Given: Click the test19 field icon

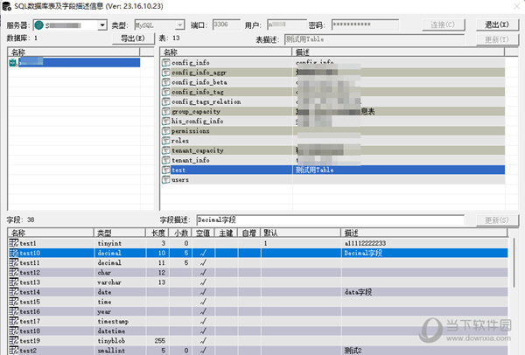Looking at the screenshot, I should [13, 340].
